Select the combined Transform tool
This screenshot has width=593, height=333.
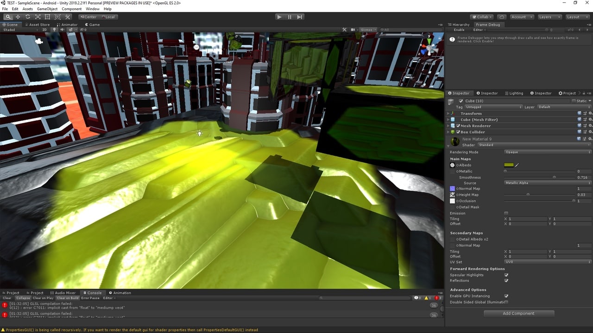tap(57, 17)
